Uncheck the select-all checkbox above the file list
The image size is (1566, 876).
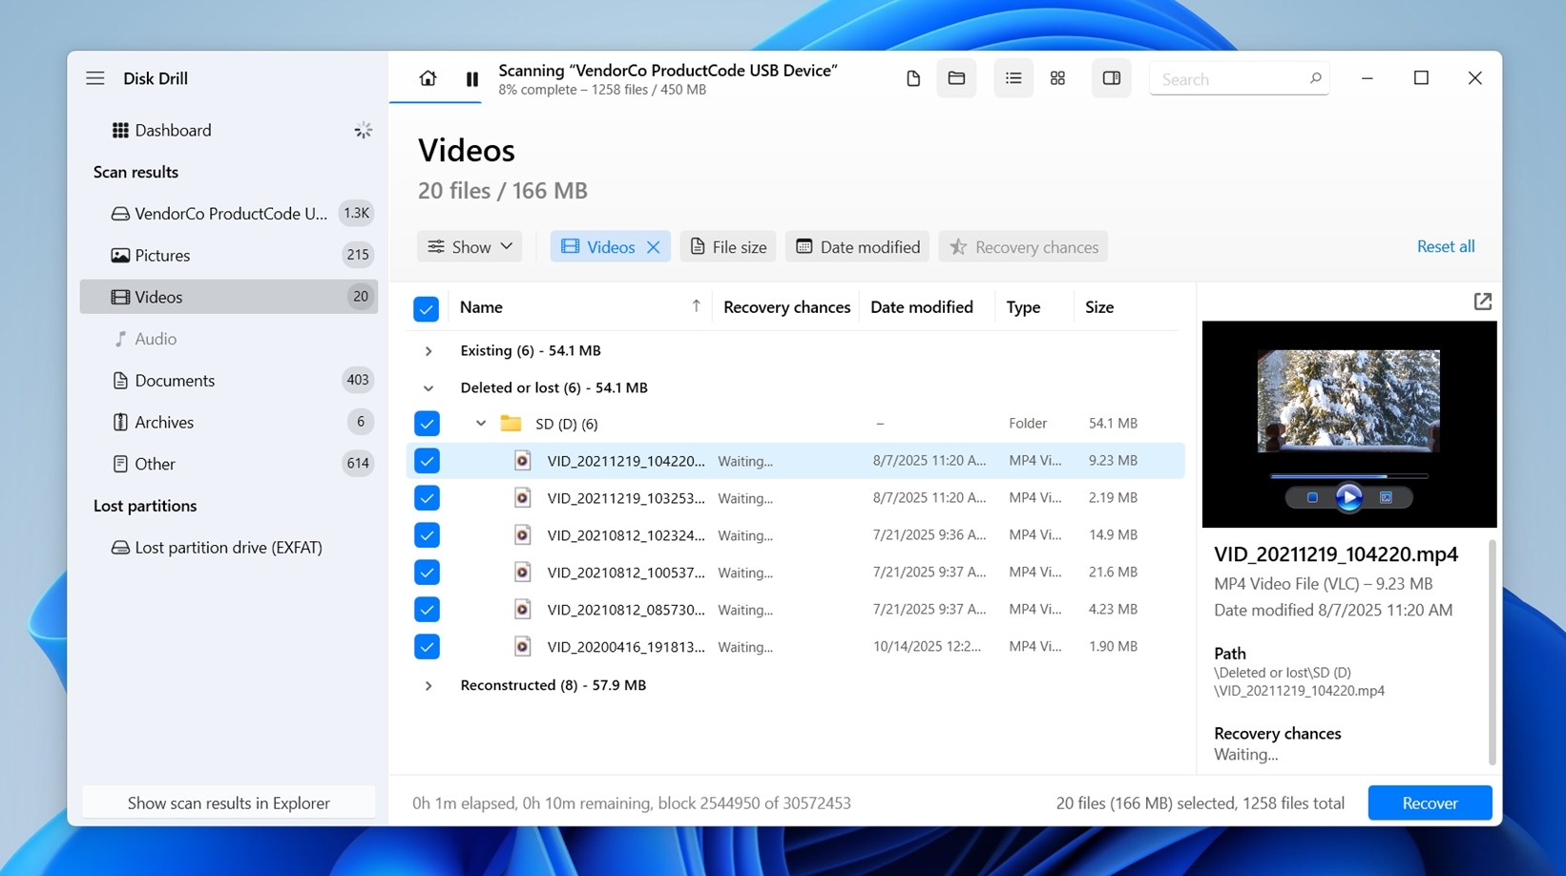(x=427, y=308)
